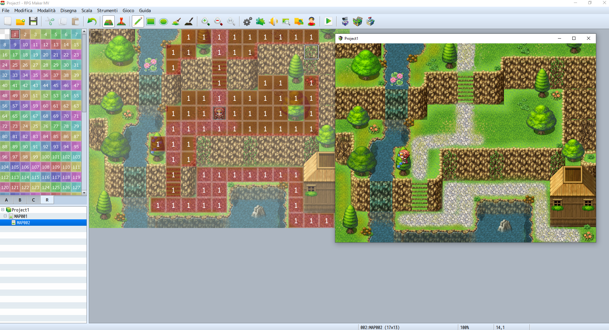Open the Strumenti menu
This screenshot has width=609, height=330.
click(x=107, y=11)
